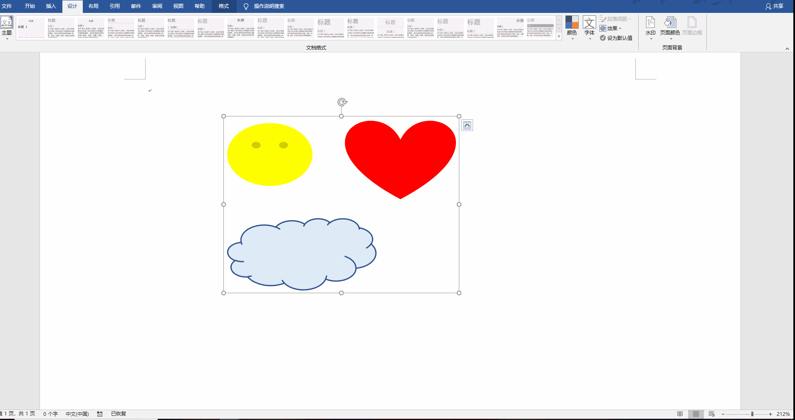The image size is (795, 420).
Task: Open the 格式 format contextual tab
Action: pyautogui.click(x=224, y=6)
